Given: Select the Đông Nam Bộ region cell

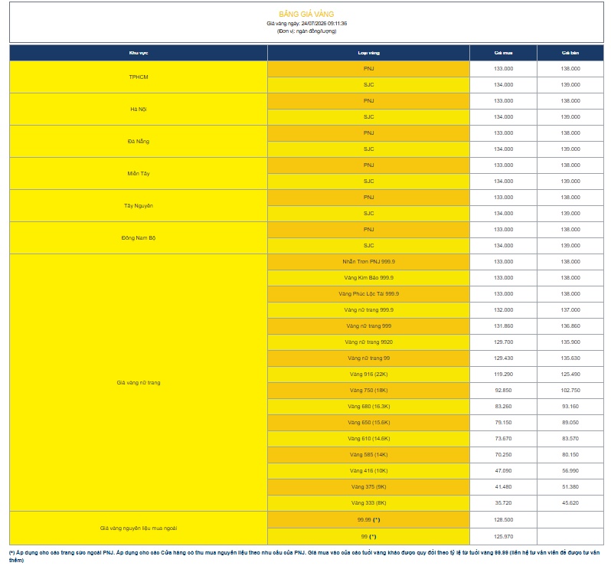Looking at the screenshot, I should [139, 237].
